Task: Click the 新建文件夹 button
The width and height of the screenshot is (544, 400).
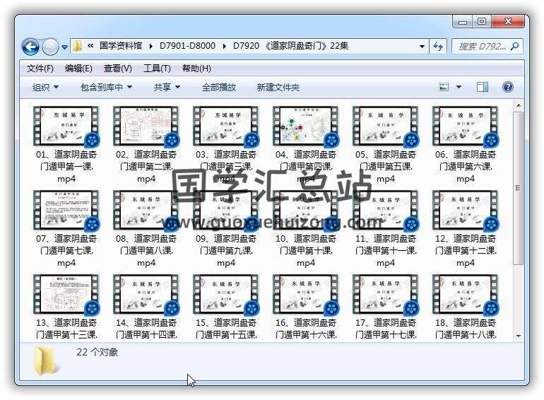Action: coord(278,88)
